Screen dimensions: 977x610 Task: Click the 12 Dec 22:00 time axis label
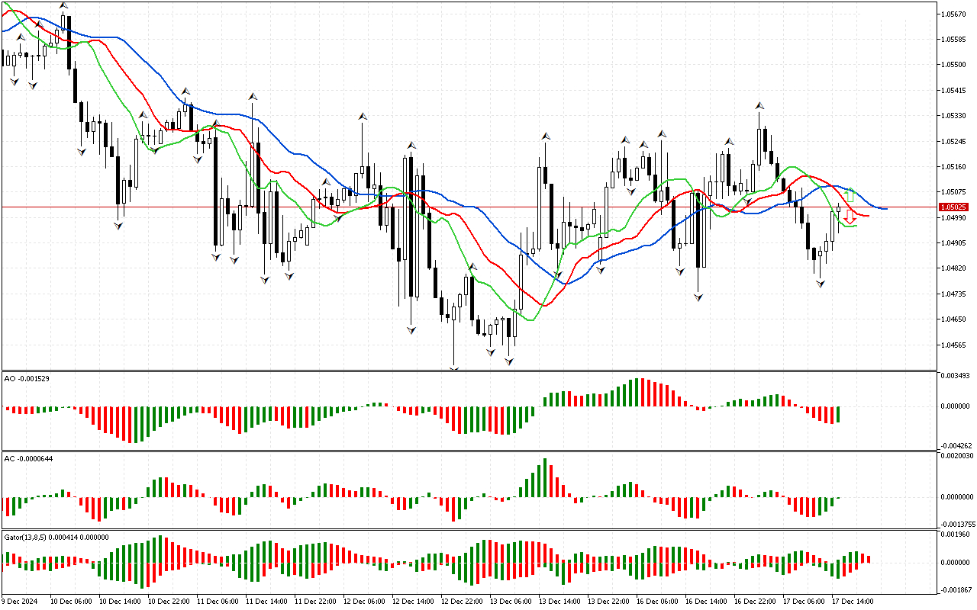point(462,602)
